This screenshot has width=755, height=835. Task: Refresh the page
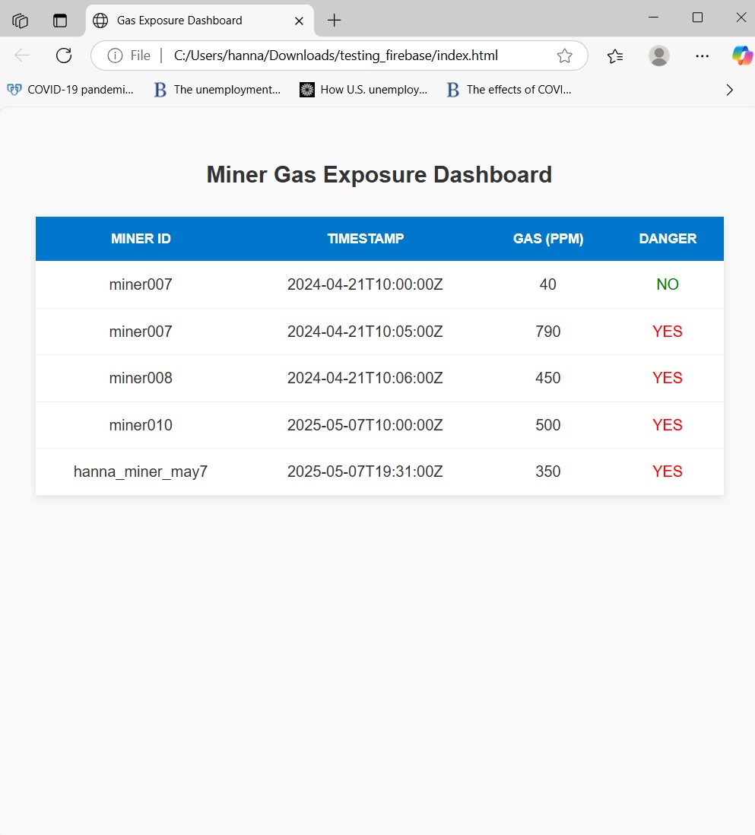[64, 56]
